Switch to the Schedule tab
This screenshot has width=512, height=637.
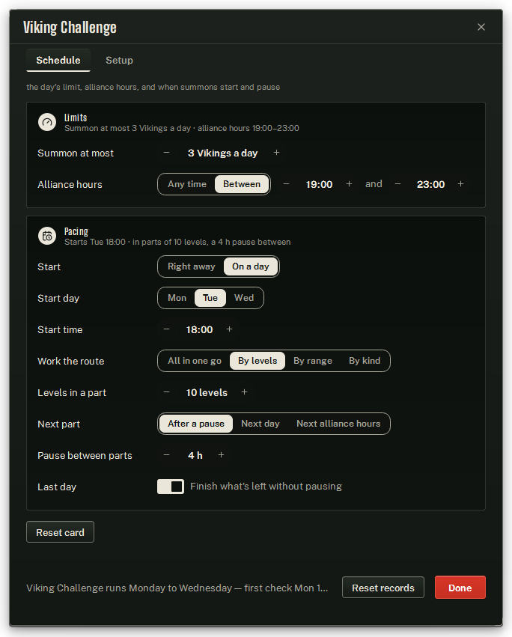(58, 60)
